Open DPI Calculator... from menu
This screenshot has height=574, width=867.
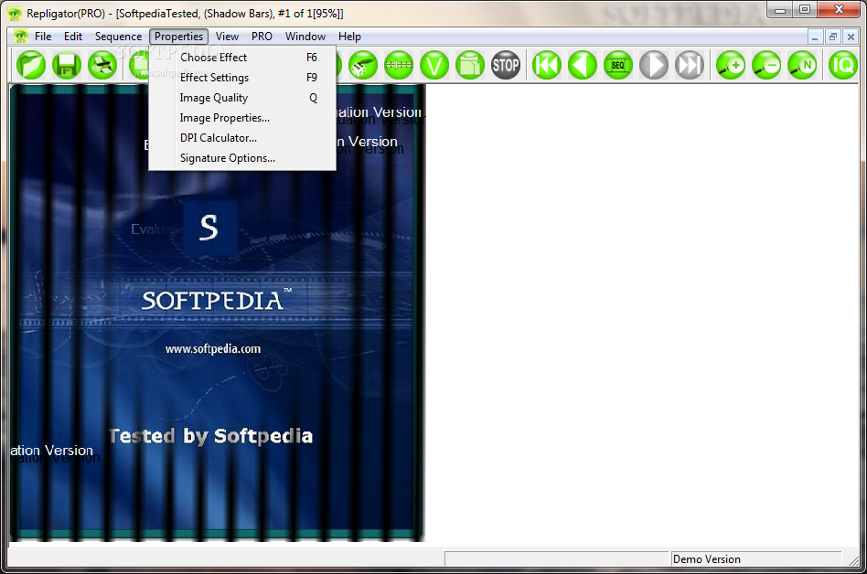(242, 138)
